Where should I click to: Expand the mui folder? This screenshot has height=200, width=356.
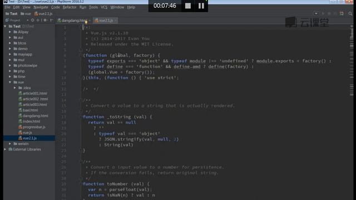10,60
